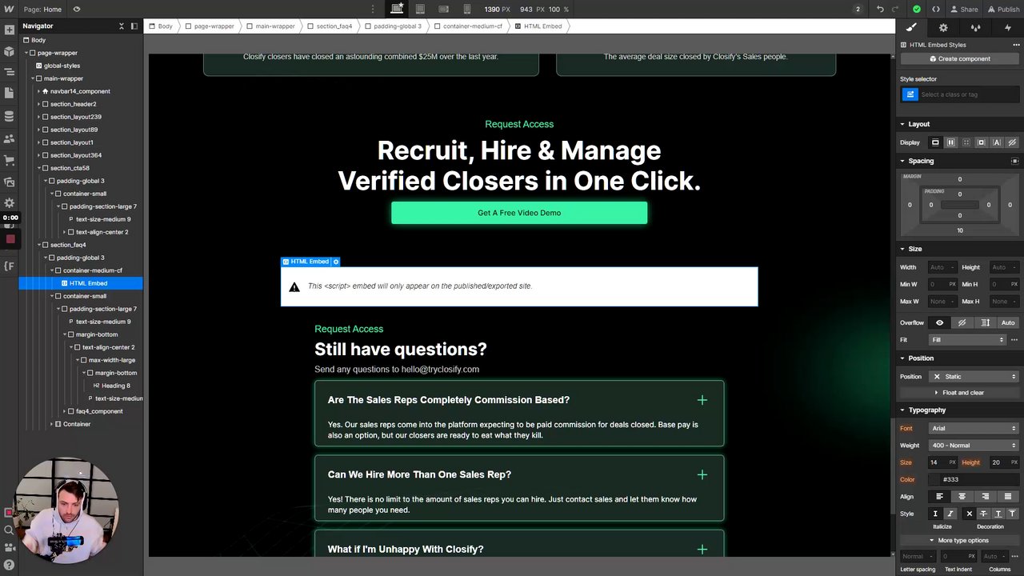Open the Webflow main menu logo
The image size is (1024, 576).
[x=9, y=9]
